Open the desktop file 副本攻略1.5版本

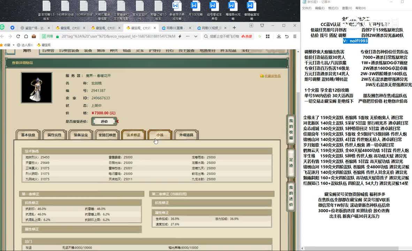point(46,10)
